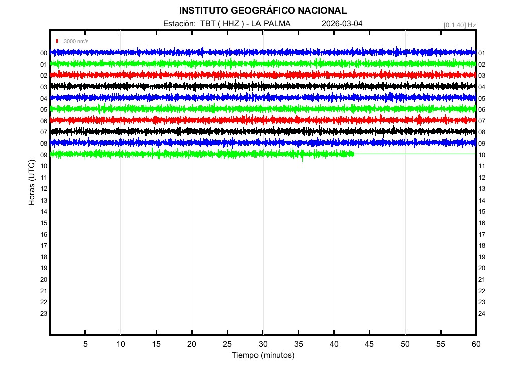Click the 5 minute tick label

click(x=85, y=344)
